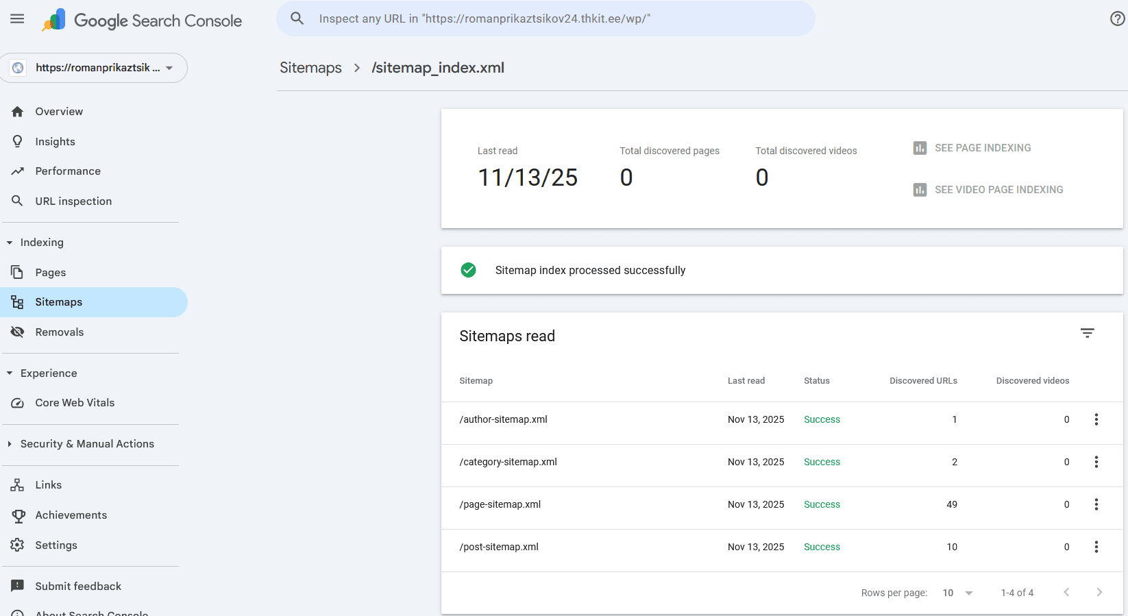The image size is (1128, 616).
Task: Open Core Web Vitals in sidebar
Action: click(x=75, y=403)
